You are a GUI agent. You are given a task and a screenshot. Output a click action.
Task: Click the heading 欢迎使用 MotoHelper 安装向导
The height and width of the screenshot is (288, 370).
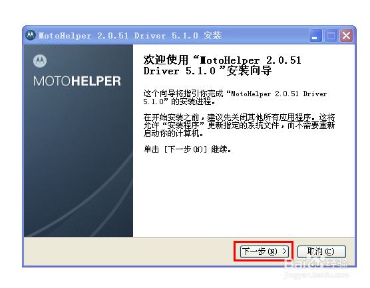click(222, 66)
